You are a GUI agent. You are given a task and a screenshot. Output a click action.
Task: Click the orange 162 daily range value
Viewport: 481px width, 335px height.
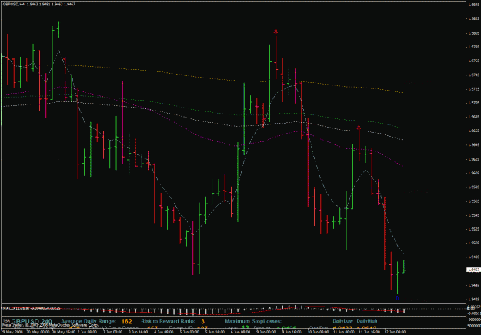click(x=126, y=321)
